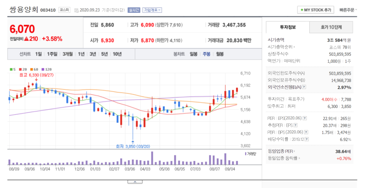Click the 최저 3,850 (03/20) chart marker
The image size is (366, 188).
pyautogui.click(x=133, y=146)
